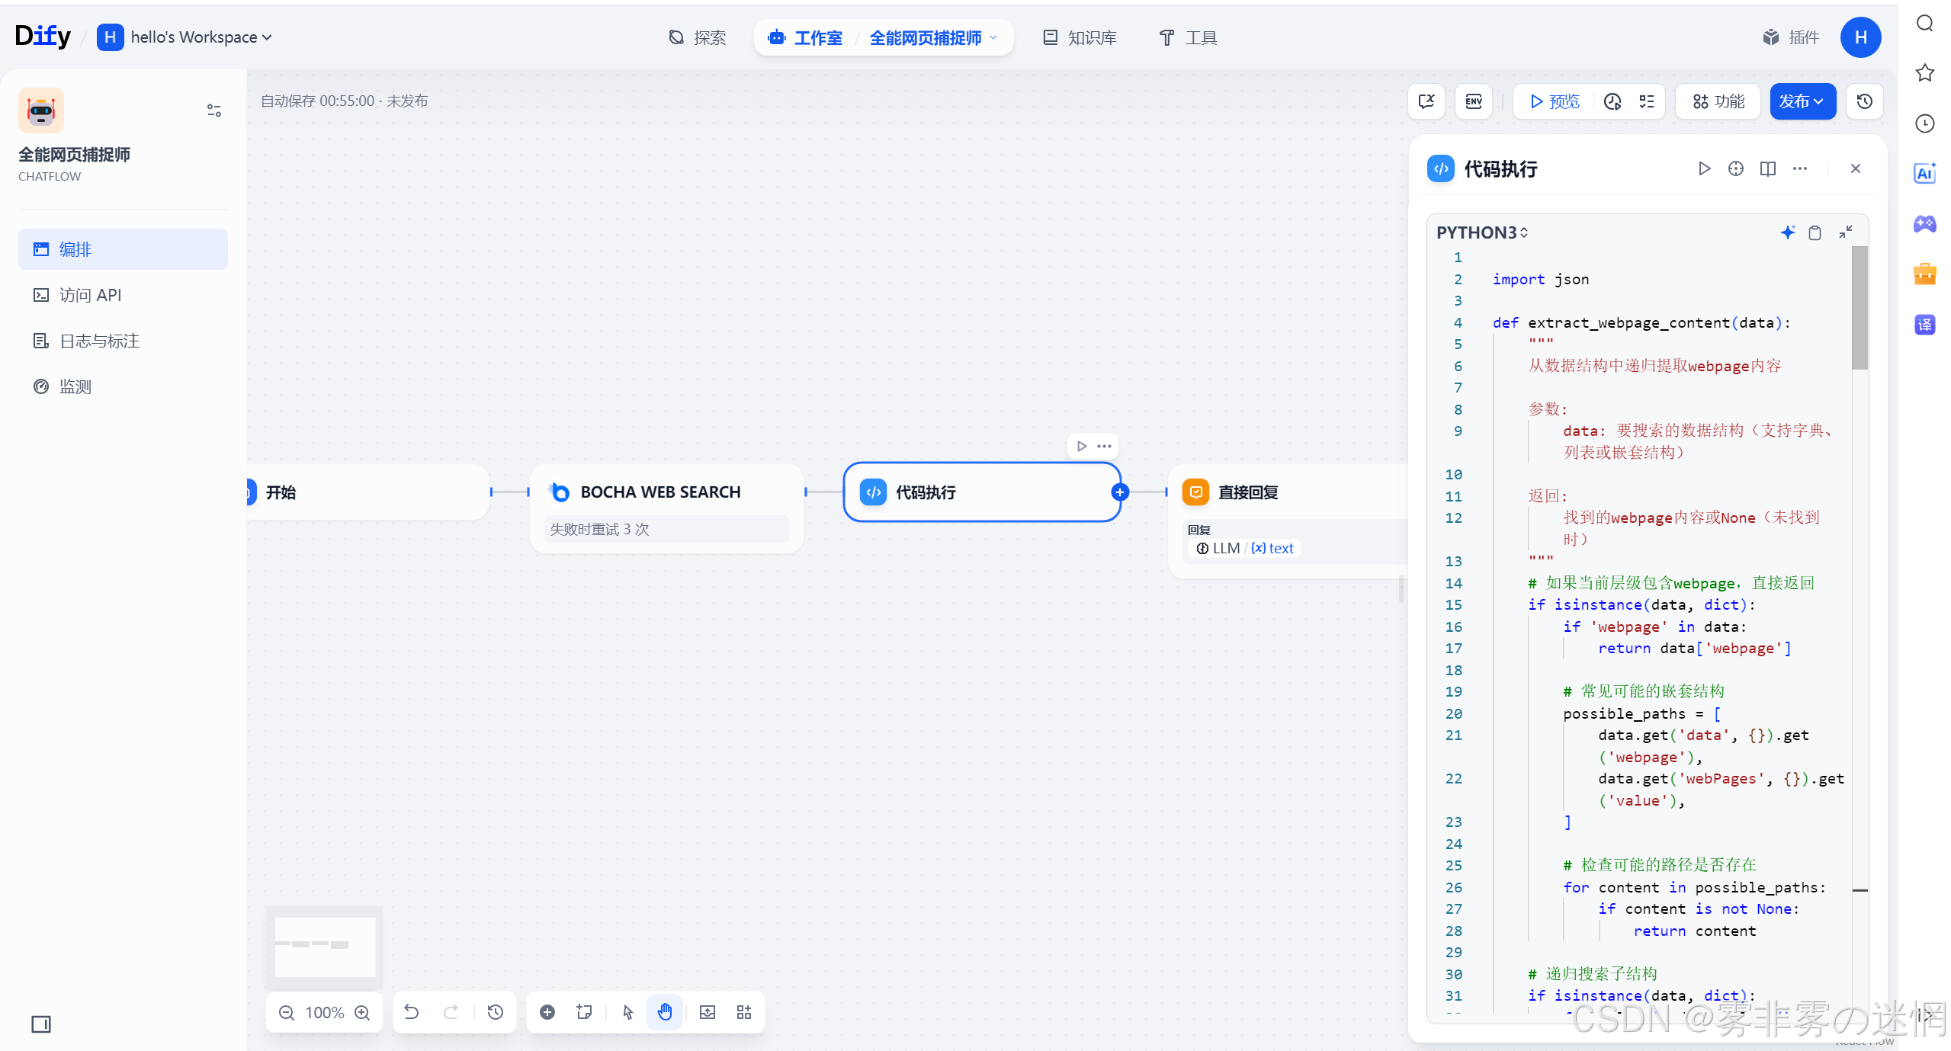
Task: Organize nodes layout icon
Action: pos(744,1012)
